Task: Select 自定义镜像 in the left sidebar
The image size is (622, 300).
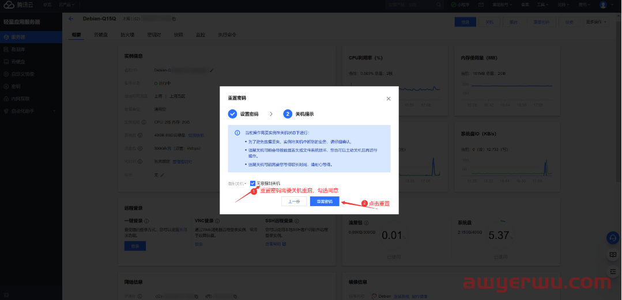Action: click(31, 74)
